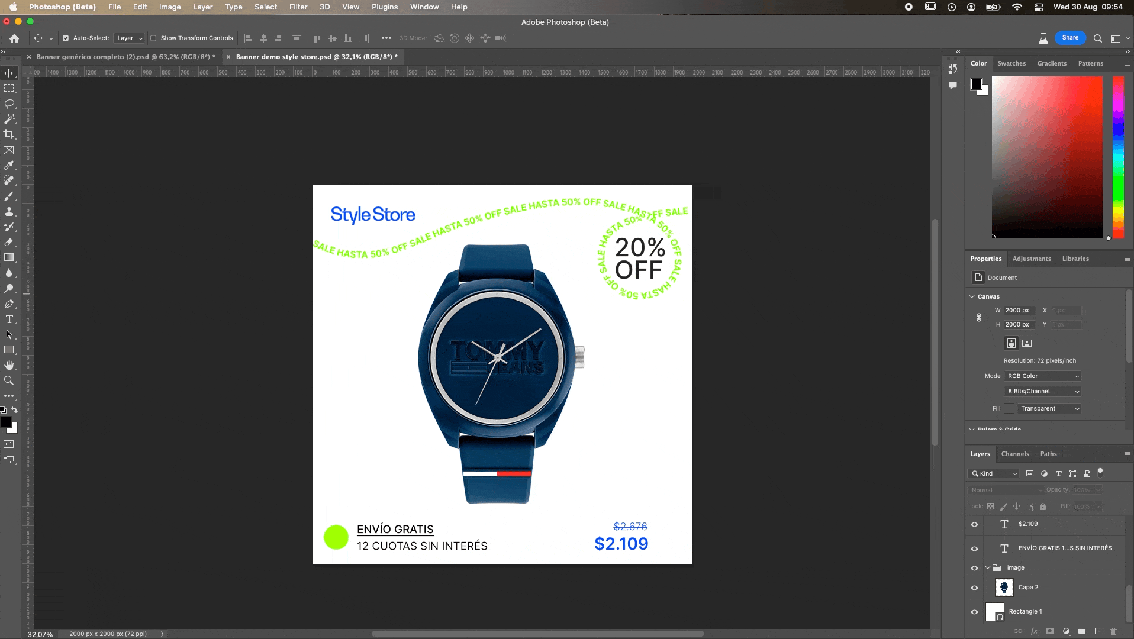This screenshot has width=1134, height=639.
Task: Select the Dodge tool
Action: pos(9,288)
